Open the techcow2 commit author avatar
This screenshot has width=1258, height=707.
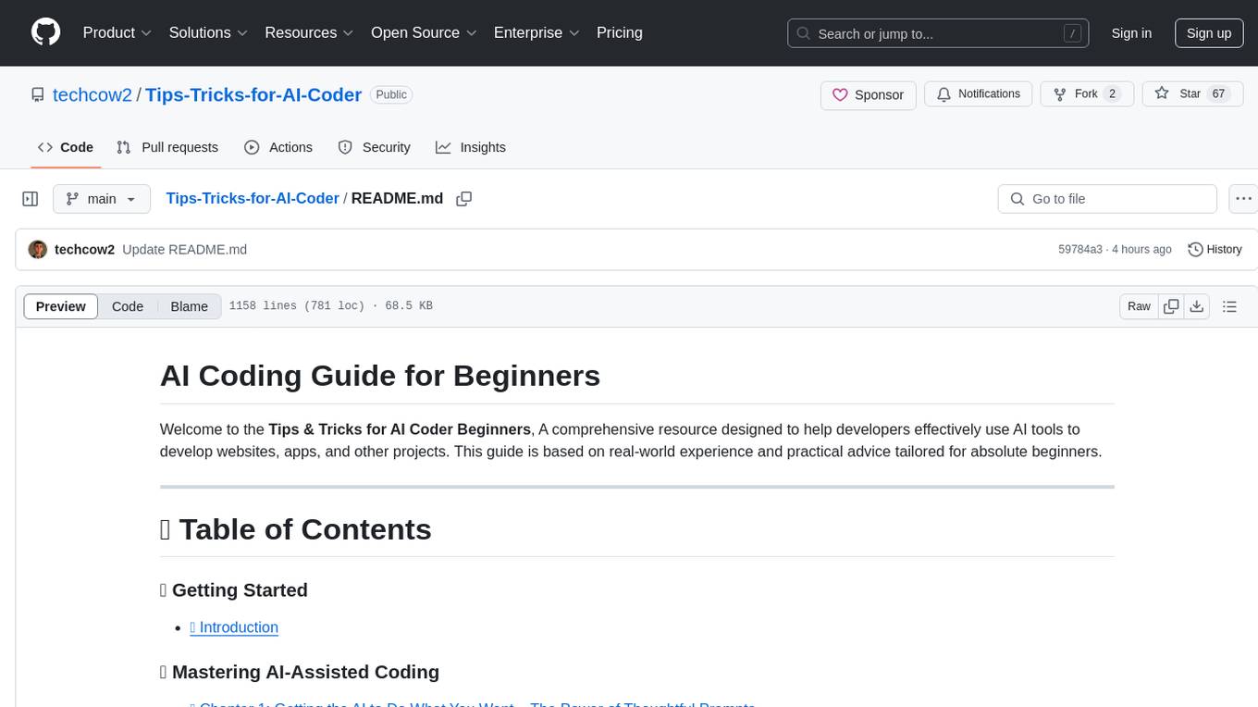coord(38,250)
